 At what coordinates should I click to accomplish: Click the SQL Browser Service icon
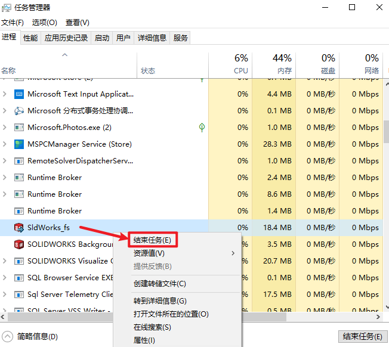[x=18, y=277]
